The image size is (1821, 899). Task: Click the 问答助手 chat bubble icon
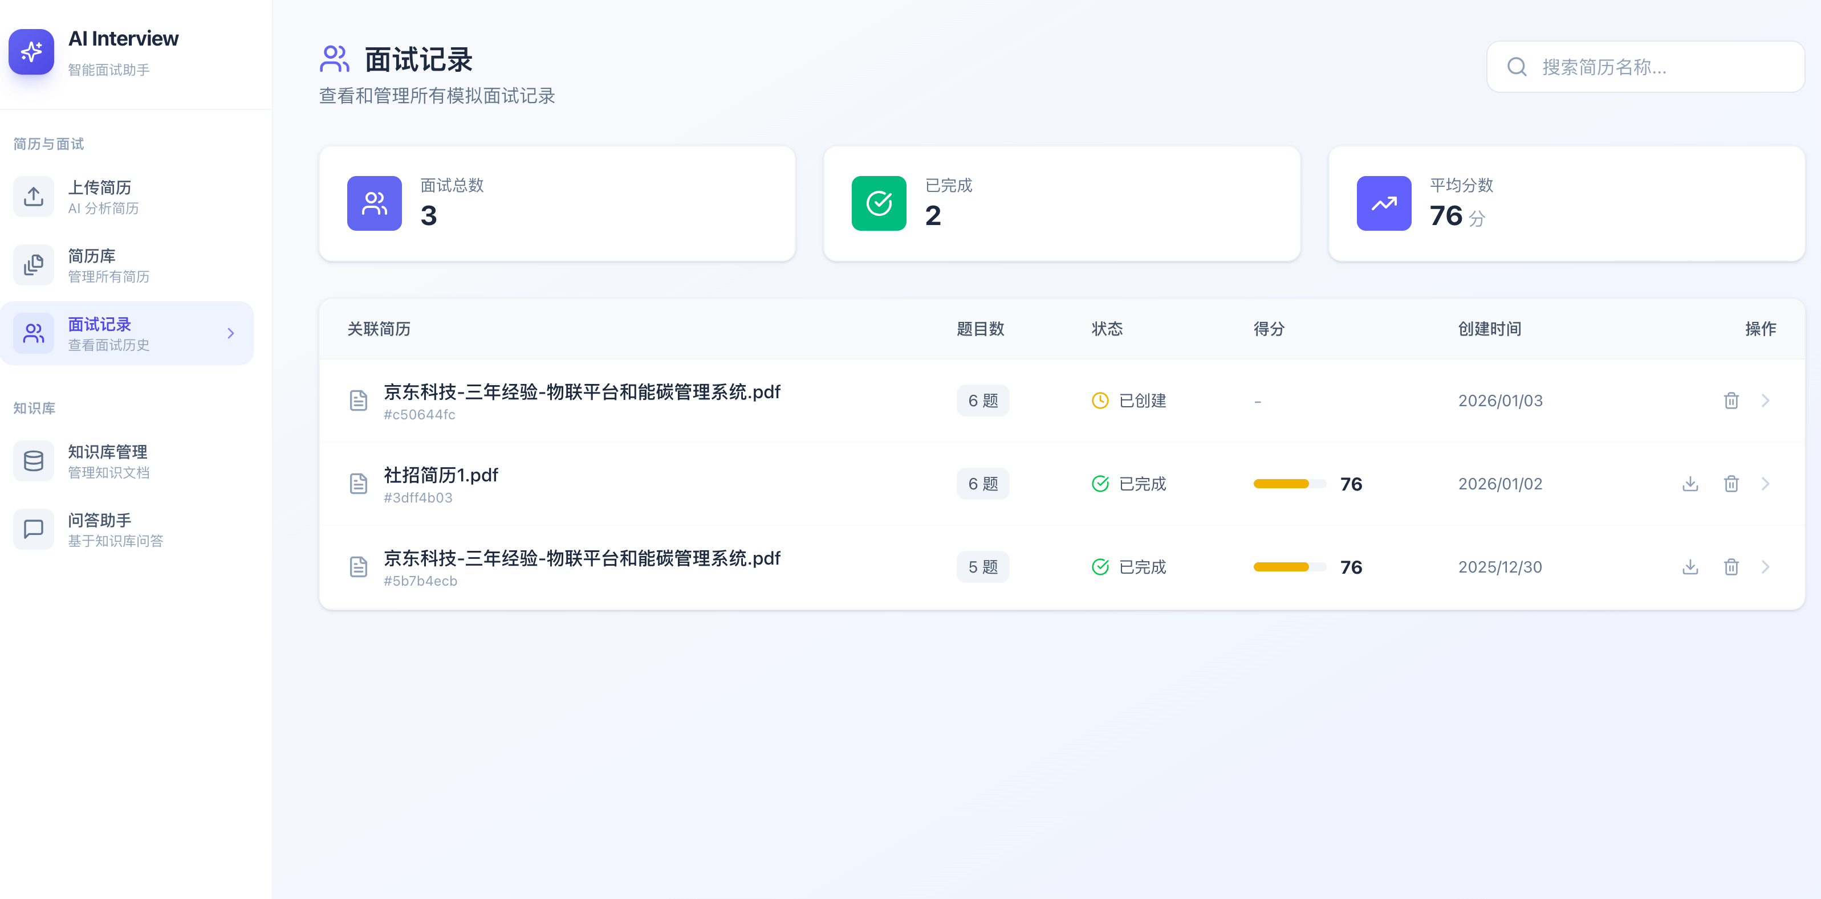point(33,528)
